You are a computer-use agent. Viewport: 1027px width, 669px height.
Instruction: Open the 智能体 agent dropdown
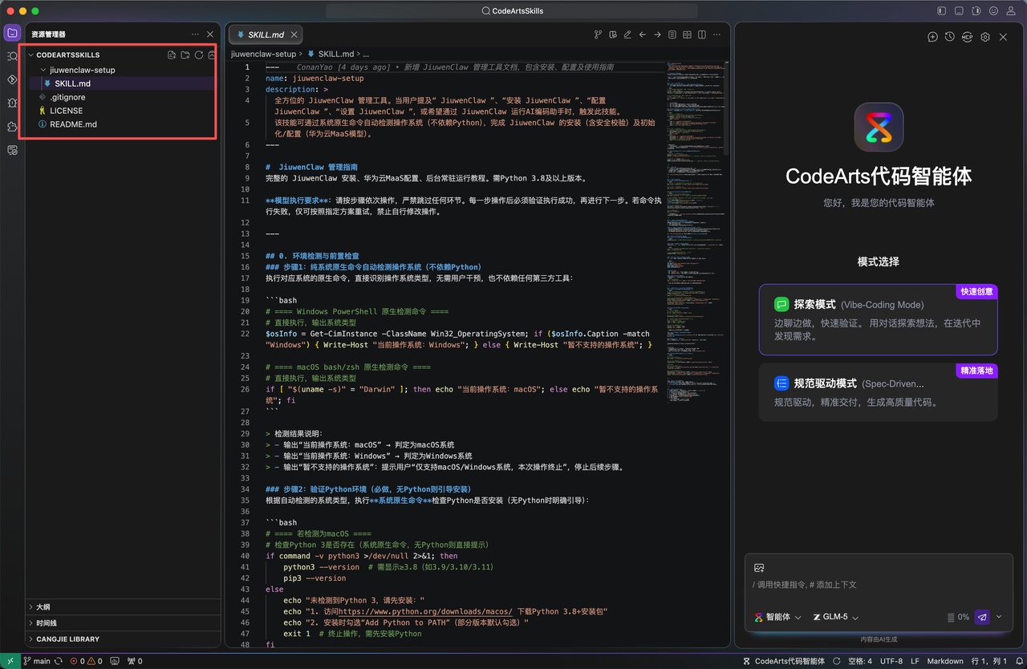tap(777, 617)
